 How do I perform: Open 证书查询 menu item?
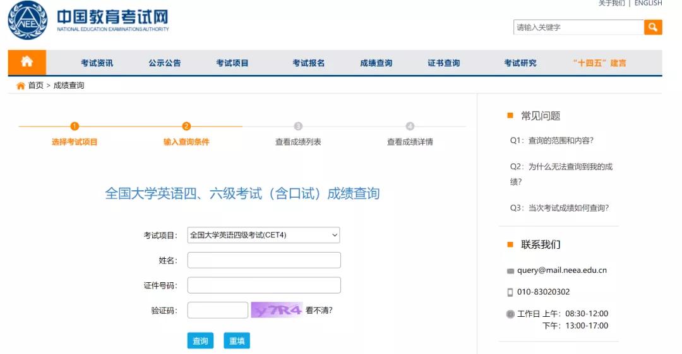coord(444,63)
